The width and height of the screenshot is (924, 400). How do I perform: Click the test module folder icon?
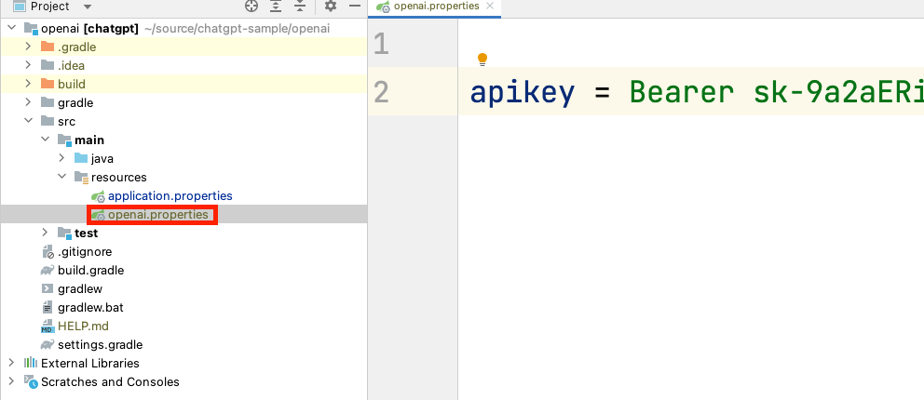[x=65, y=233]
